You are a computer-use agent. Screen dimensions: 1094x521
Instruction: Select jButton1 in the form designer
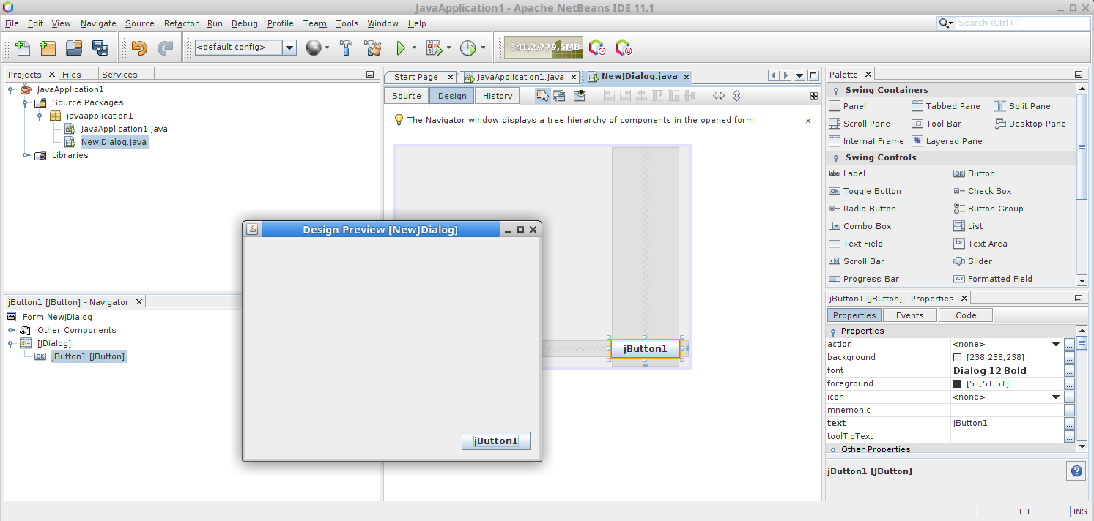coord(646,348)
